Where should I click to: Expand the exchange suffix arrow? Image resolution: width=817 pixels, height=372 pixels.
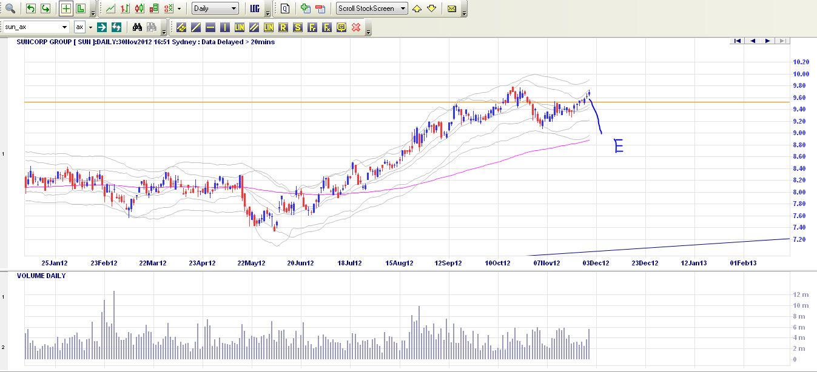pos(90,27)
